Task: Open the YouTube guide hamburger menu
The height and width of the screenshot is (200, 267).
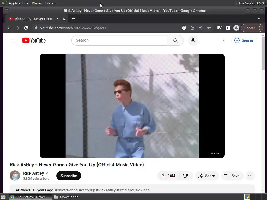Action: click(x=13, y=40)
